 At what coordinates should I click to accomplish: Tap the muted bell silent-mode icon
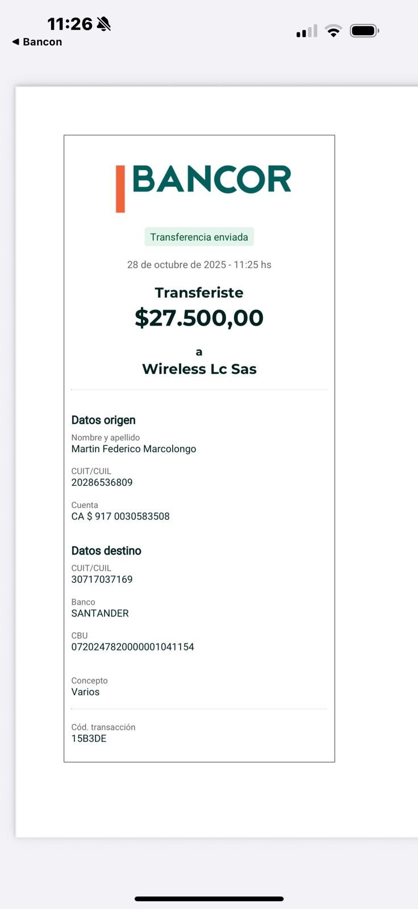[x=104, y=24]
